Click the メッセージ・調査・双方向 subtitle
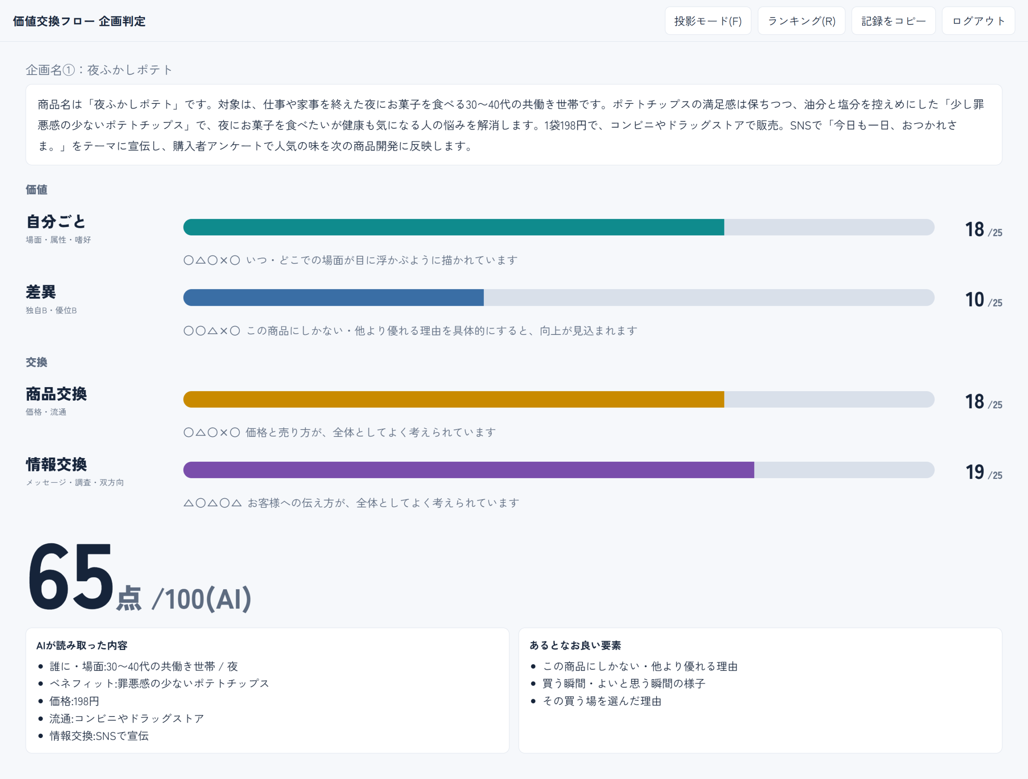1028x779 pixels. click(x=75, y=483)
